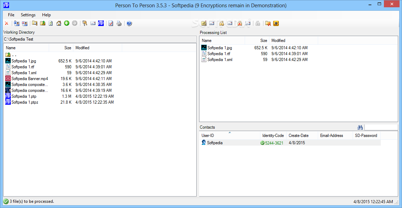Viewport: 402px width, 208px height.
Task: Click the orange safe/vault icon
Action: 276,24
